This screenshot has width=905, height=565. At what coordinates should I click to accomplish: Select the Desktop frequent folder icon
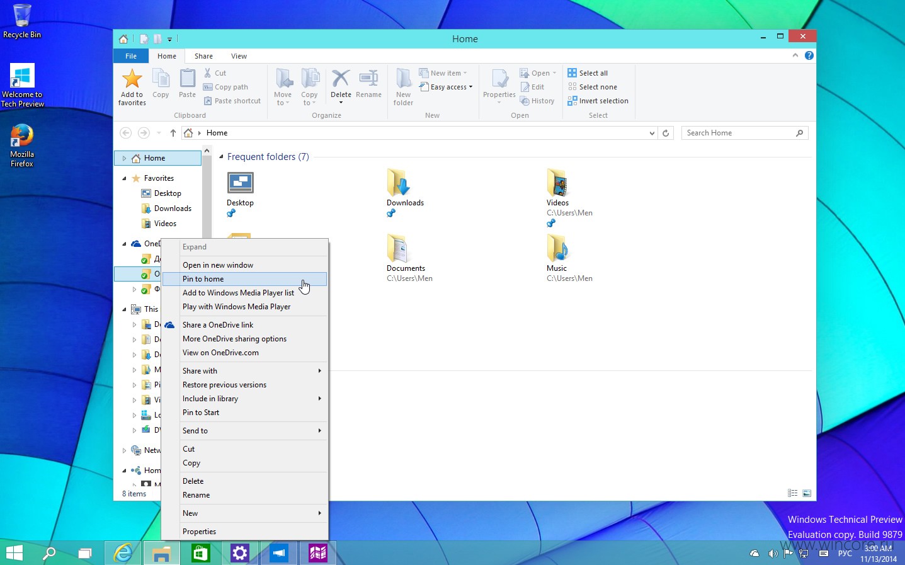240,183
